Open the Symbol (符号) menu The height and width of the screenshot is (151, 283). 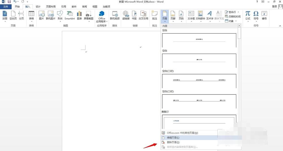[x=256, y=16]
